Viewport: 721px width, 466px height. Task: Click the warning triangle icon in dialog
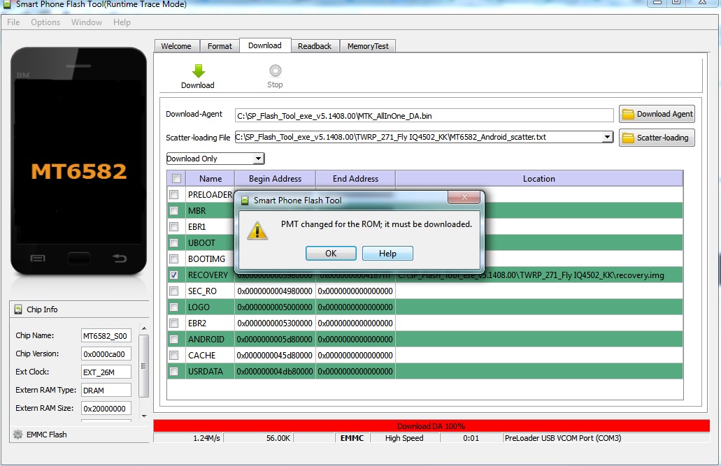257,231
